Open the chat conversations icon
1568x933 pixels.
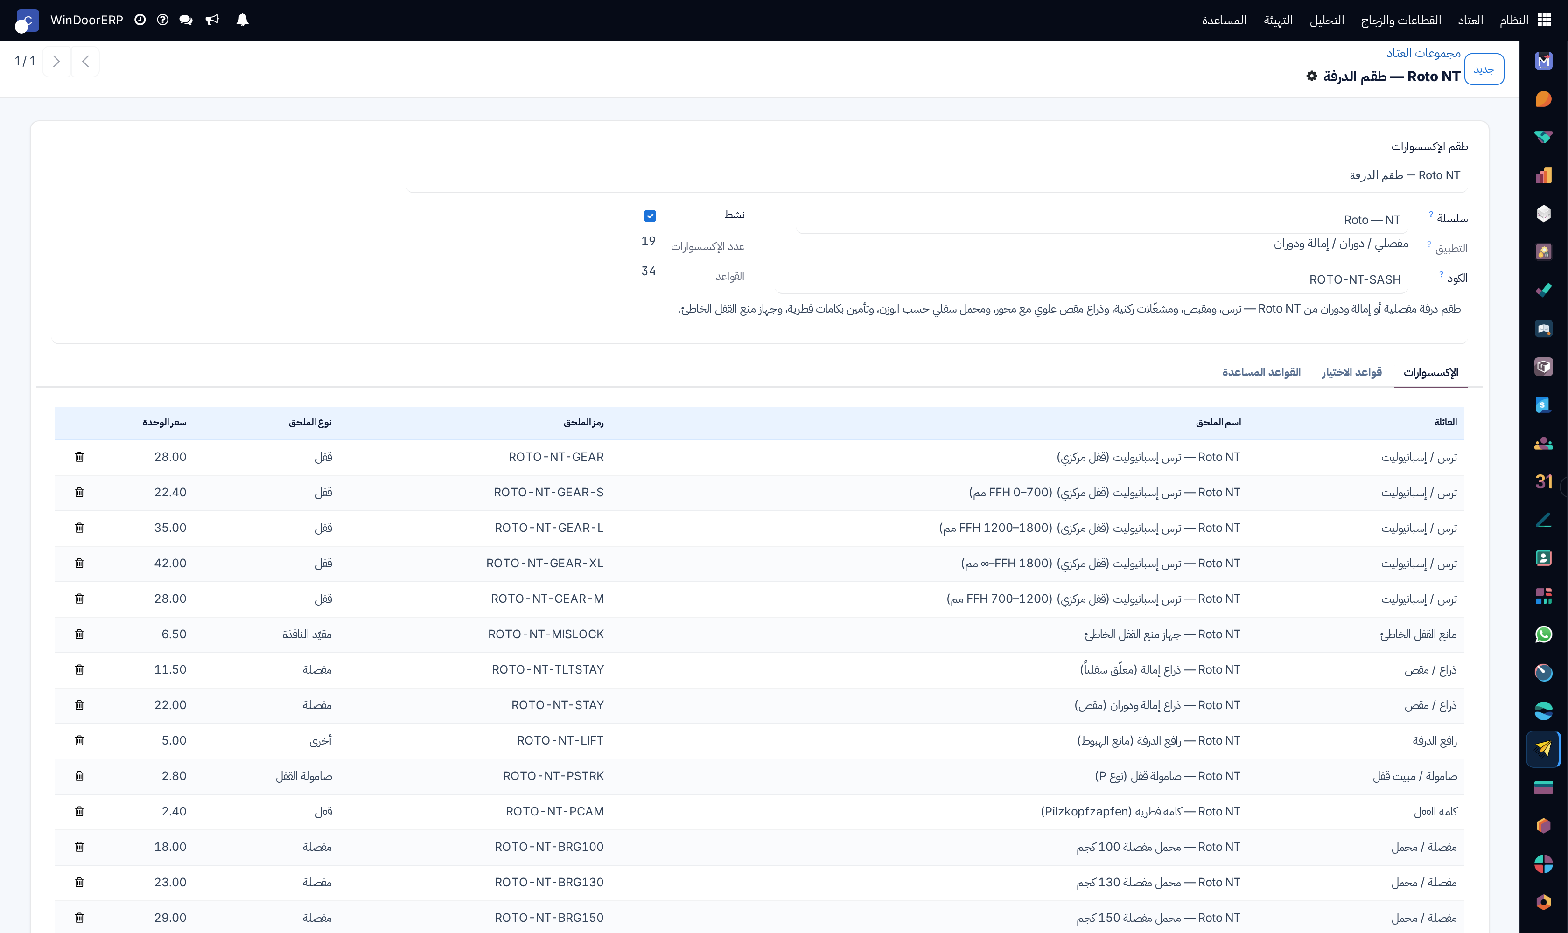point(186,20)
